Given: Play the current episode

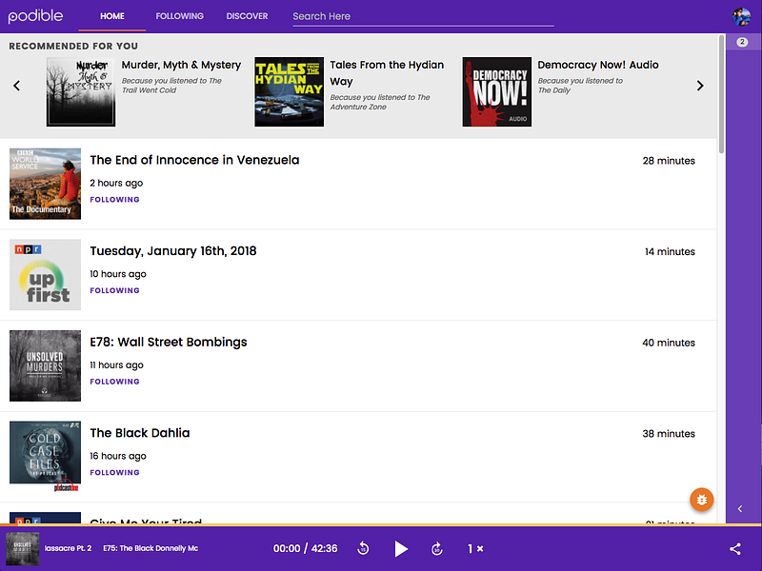Looking at the screenshot, I should pos(401,549).
